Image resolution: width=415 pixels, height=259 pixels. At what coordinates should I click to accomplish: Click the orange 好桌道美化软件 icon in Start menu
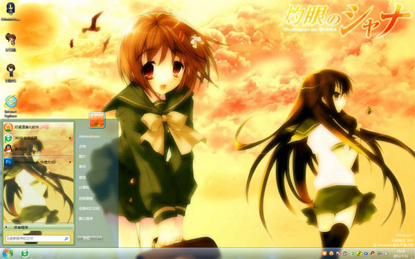(8, 127)
